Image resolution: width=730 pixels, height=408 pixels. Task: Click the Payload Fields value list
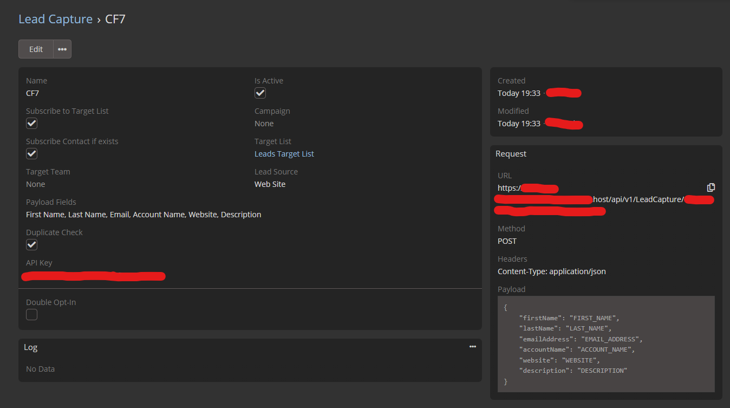[144, 215]
